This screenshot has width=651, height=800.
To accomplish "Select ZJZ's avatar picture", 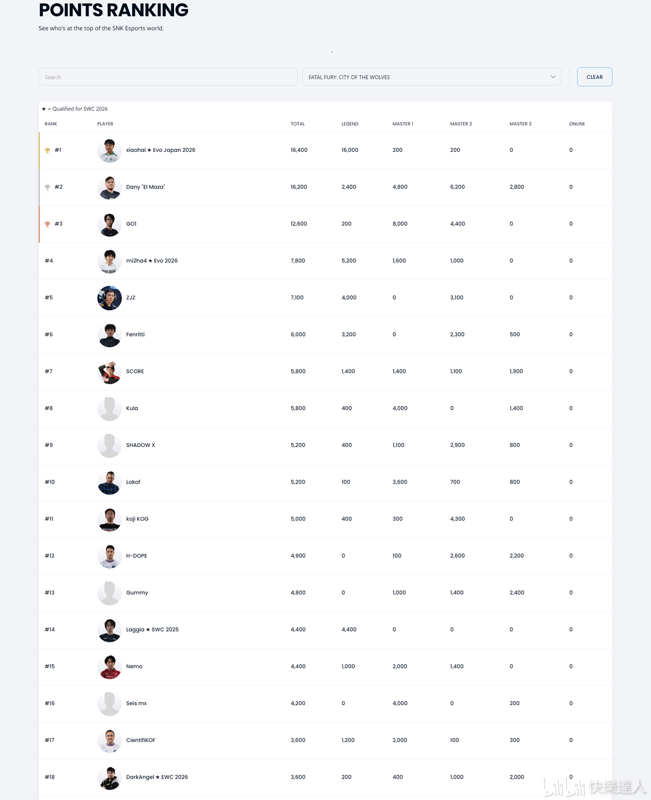I will point(109,298).
